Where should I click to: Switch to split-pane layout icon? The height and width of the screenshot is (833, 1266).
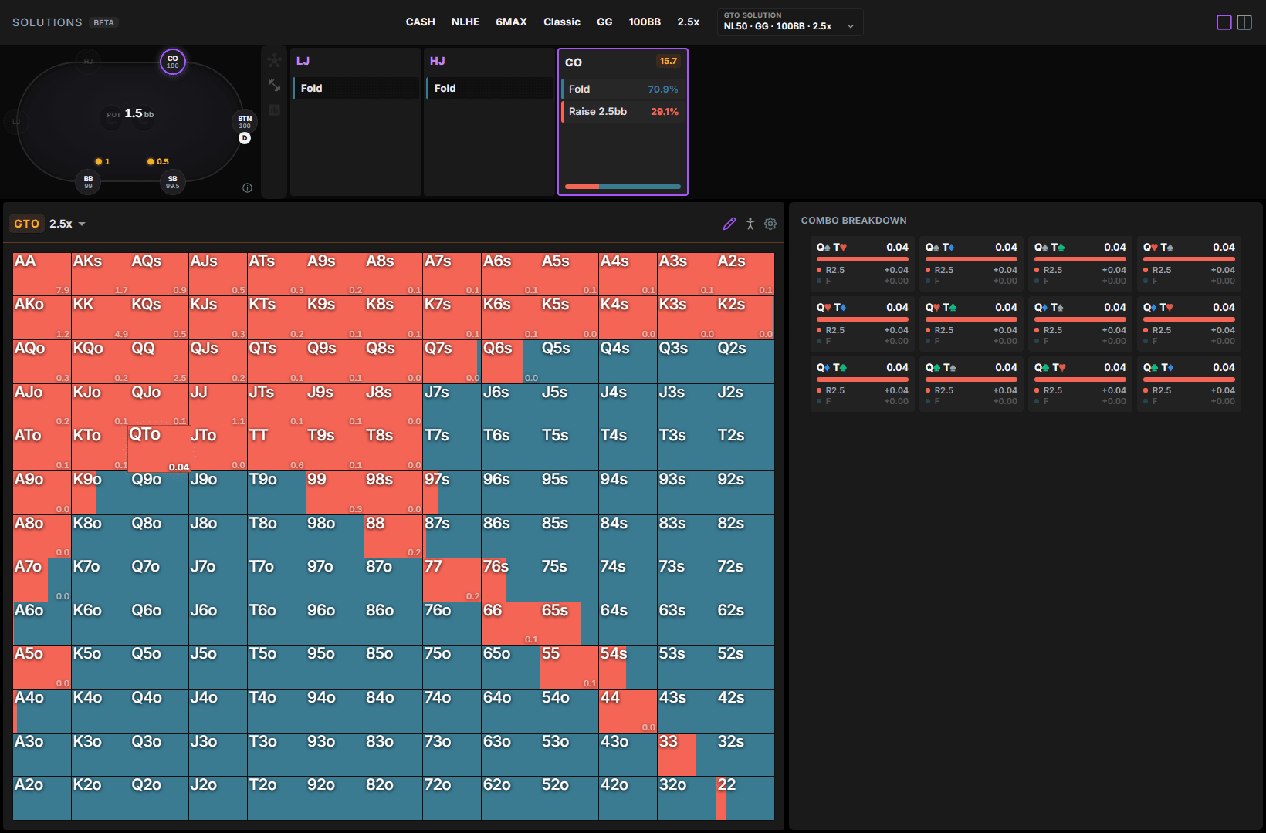[1244, 22]
